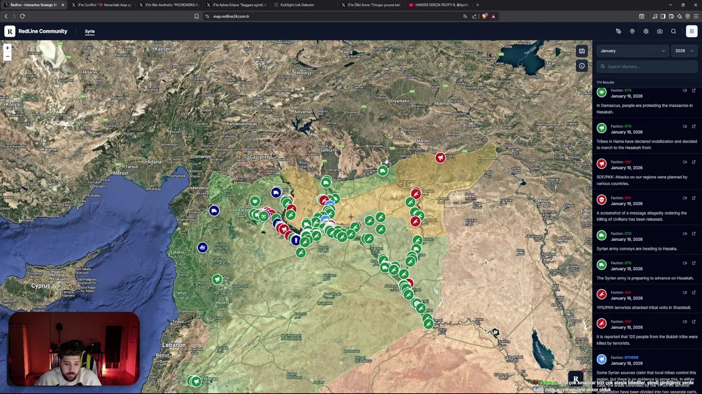The width and height of the screenshot is (702, 394).
Task: Switch to HANGİSİ GERÇEK PİLOT YouTube tab
Action: click(438, 5)
